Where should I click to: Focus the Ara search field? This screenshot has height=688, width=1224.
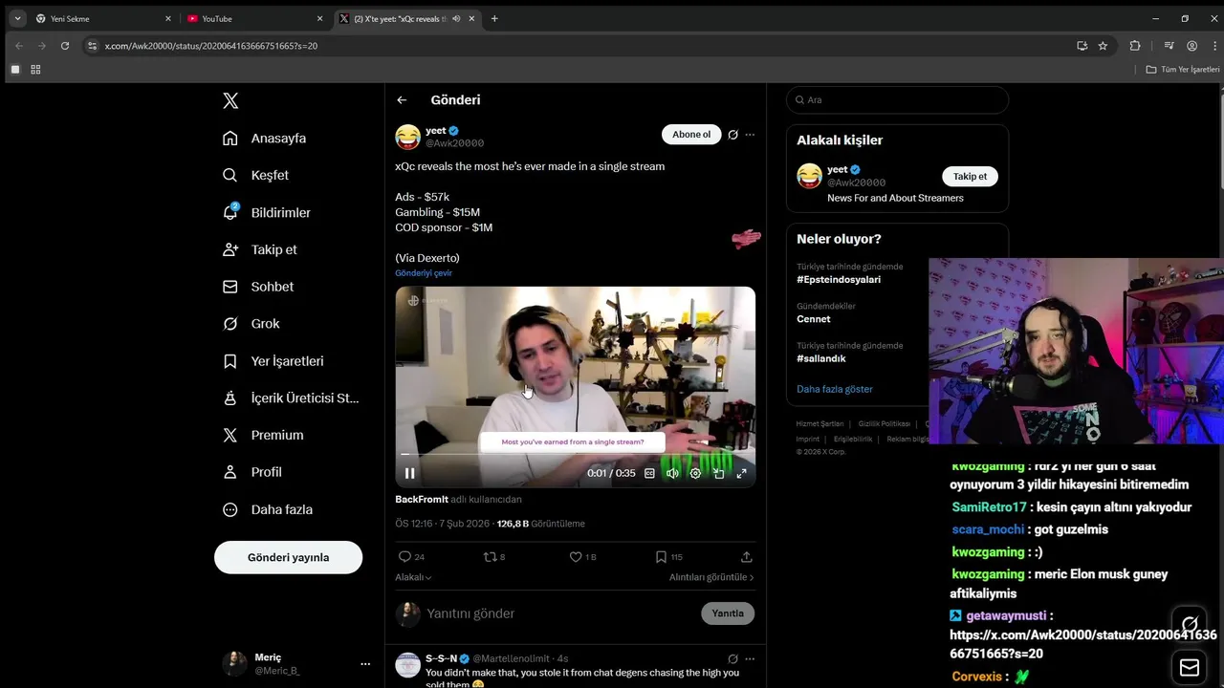tap(897, 99)
